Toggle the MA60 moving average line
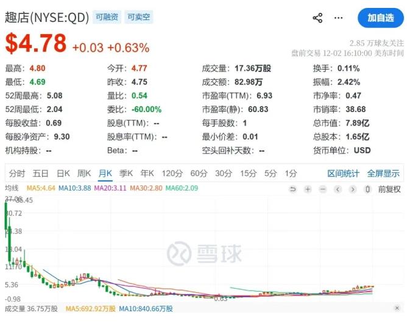This screenshot has height=324, width=407. [x=182, y=188]
